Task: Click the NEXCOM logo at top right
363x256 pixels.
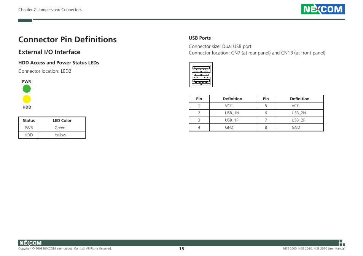Action: pyautogui.click(x=323, y=9)
